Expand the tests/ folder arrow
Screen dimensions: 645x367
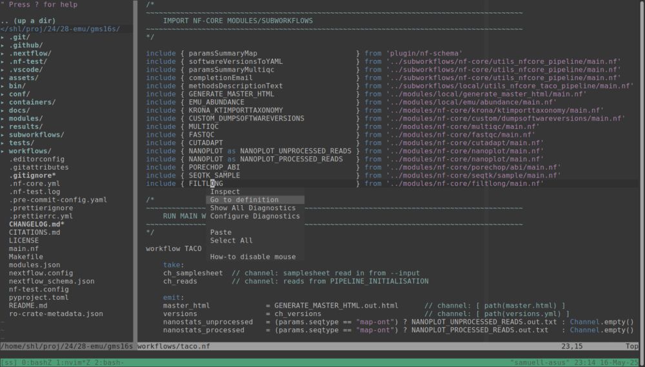pos(3,143)
